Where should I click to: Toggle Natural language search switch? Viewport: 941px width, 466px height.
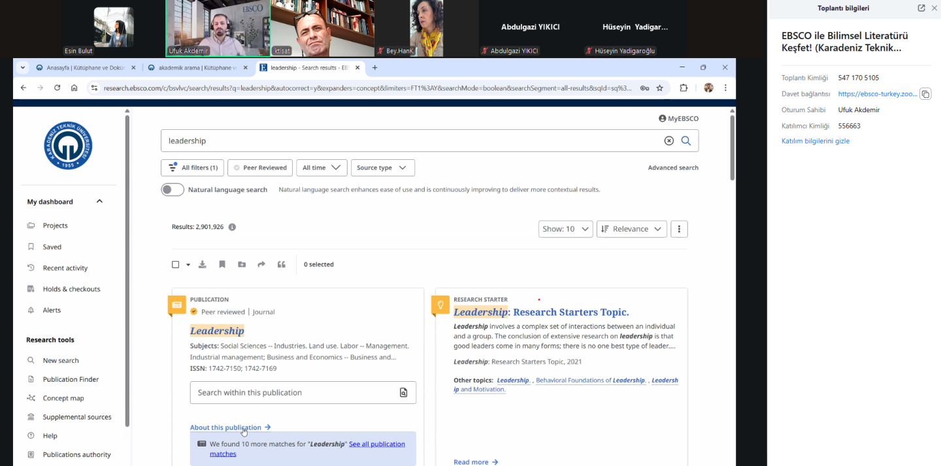[x=173, y=189]
